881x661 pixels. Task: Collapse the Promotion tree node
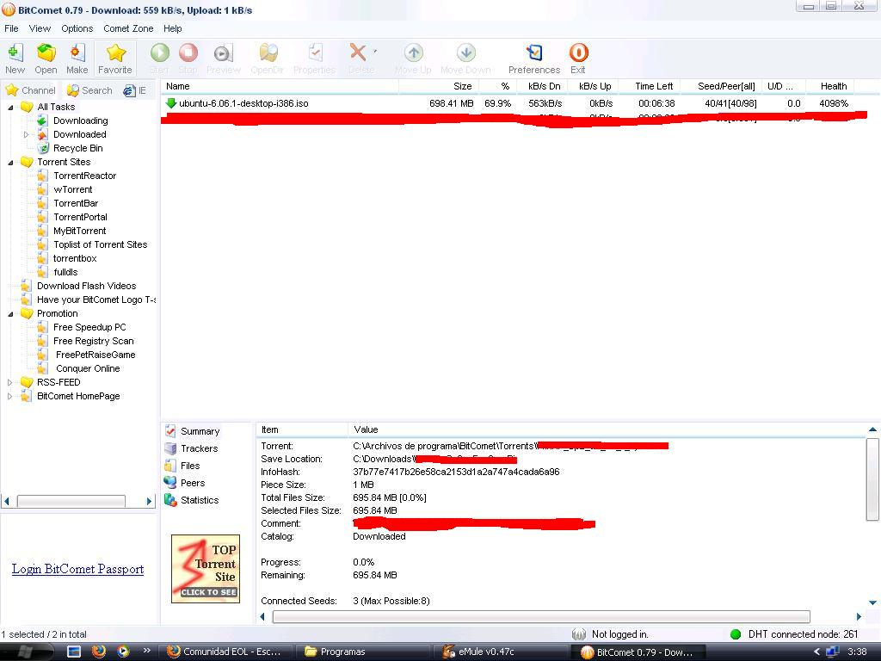[x=10, y=313]
